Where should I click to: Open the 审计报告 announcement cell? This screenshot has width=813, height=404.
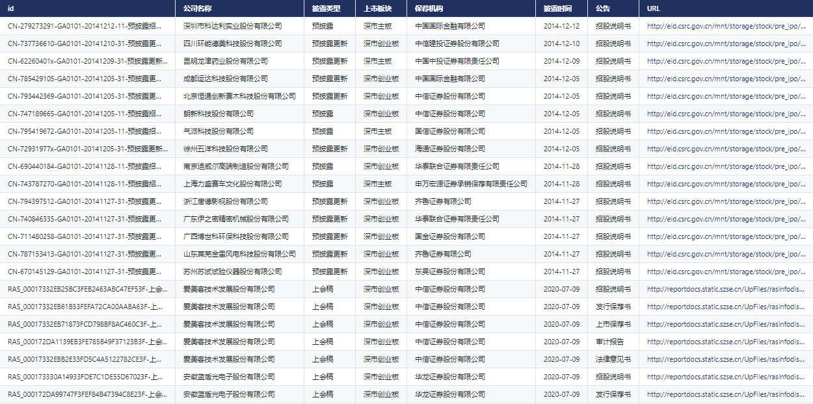610,342
